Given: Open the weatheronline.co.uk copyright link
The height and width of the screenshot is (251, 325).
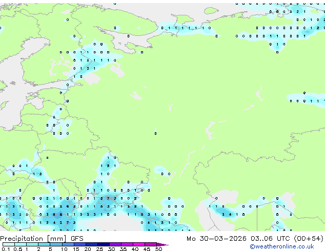Looking at the screenshot, I should coord(282,246).
